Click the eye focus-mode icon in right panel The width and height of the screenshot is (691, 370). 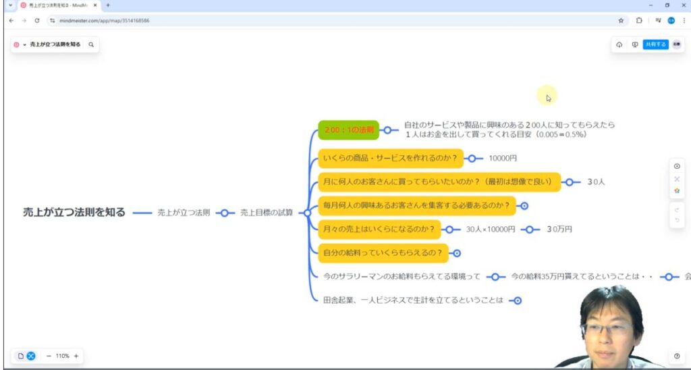pyautogui.click(x=677, y=166)
